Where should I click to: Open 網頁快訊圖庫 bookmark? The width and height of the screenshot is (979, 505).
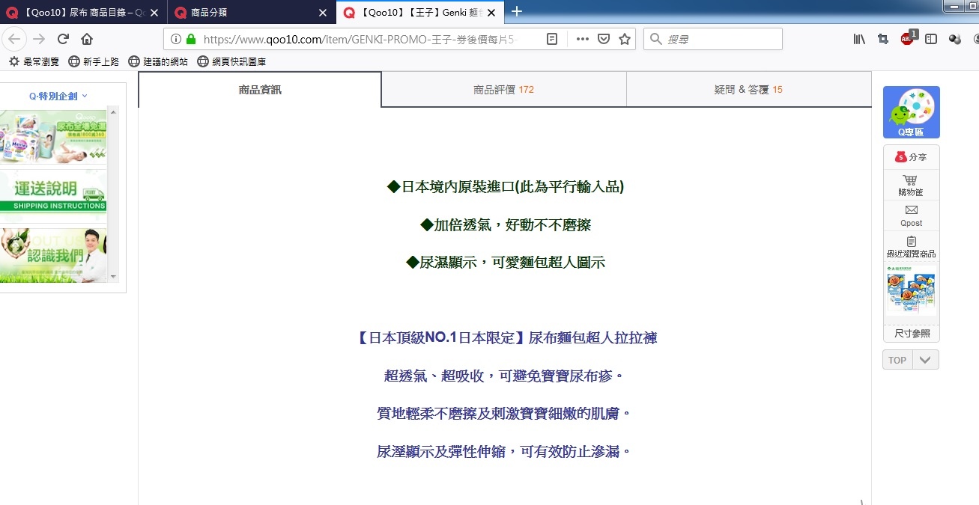click(x=231, y=61)
